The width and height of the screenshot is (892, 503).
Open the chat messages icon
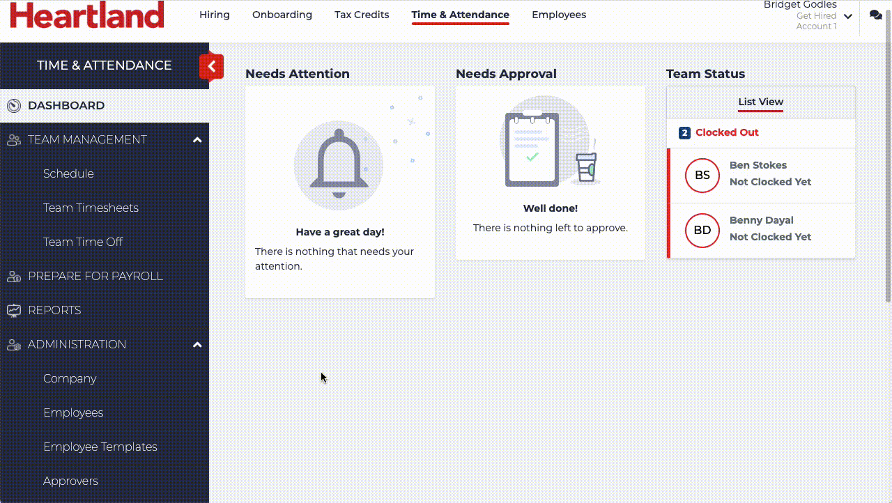click(875, 15)
